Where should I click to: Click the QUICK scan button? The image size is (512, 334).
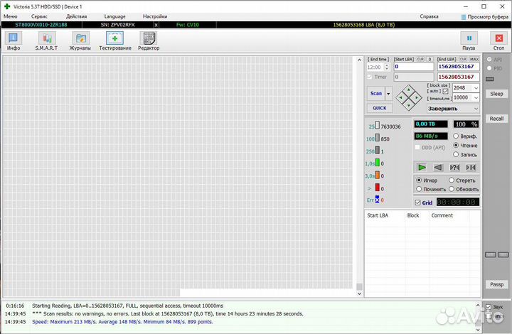tap(380, 108)
